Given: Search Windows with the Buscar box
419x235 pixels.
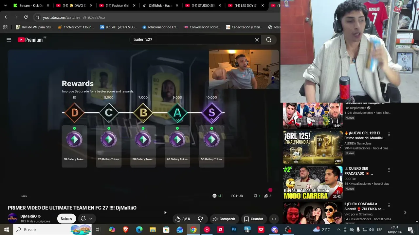Looking at the screenshot, I should coord(52,229).
